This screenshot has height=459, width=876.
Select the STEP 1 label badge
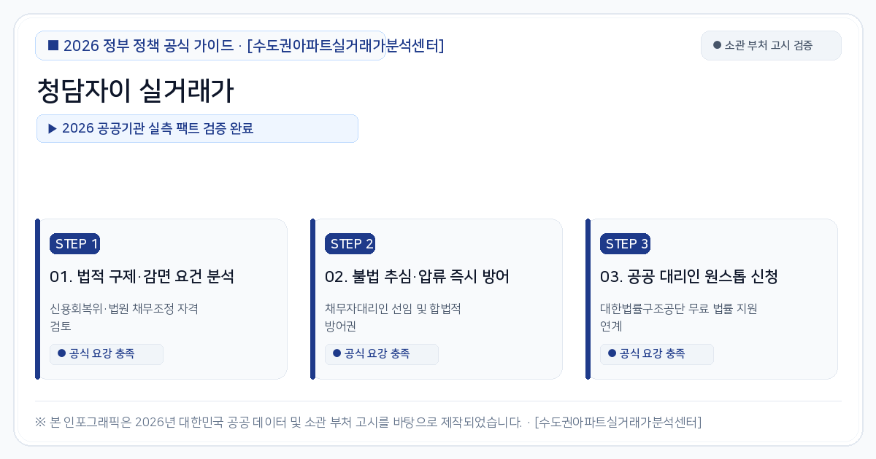74,244
